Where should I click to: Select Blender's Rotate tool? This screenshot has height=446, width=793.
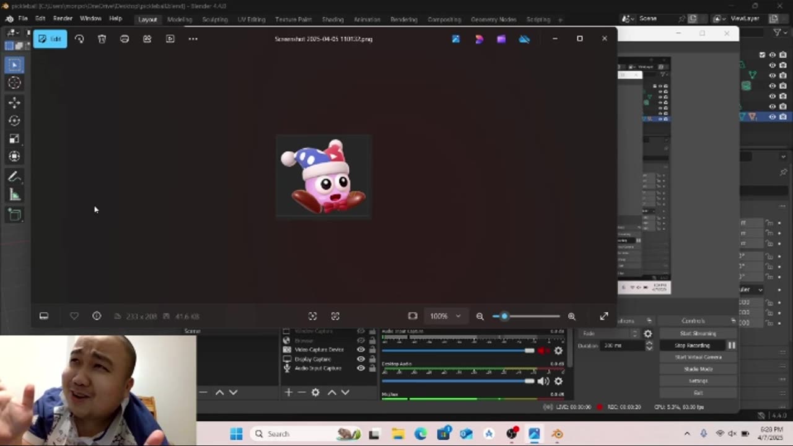(x=15, y=120)
